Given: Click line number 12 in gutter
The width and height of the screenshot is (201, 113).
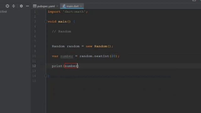Looking at the screenshot, I should pyautogui.click(x=34, y=66).
